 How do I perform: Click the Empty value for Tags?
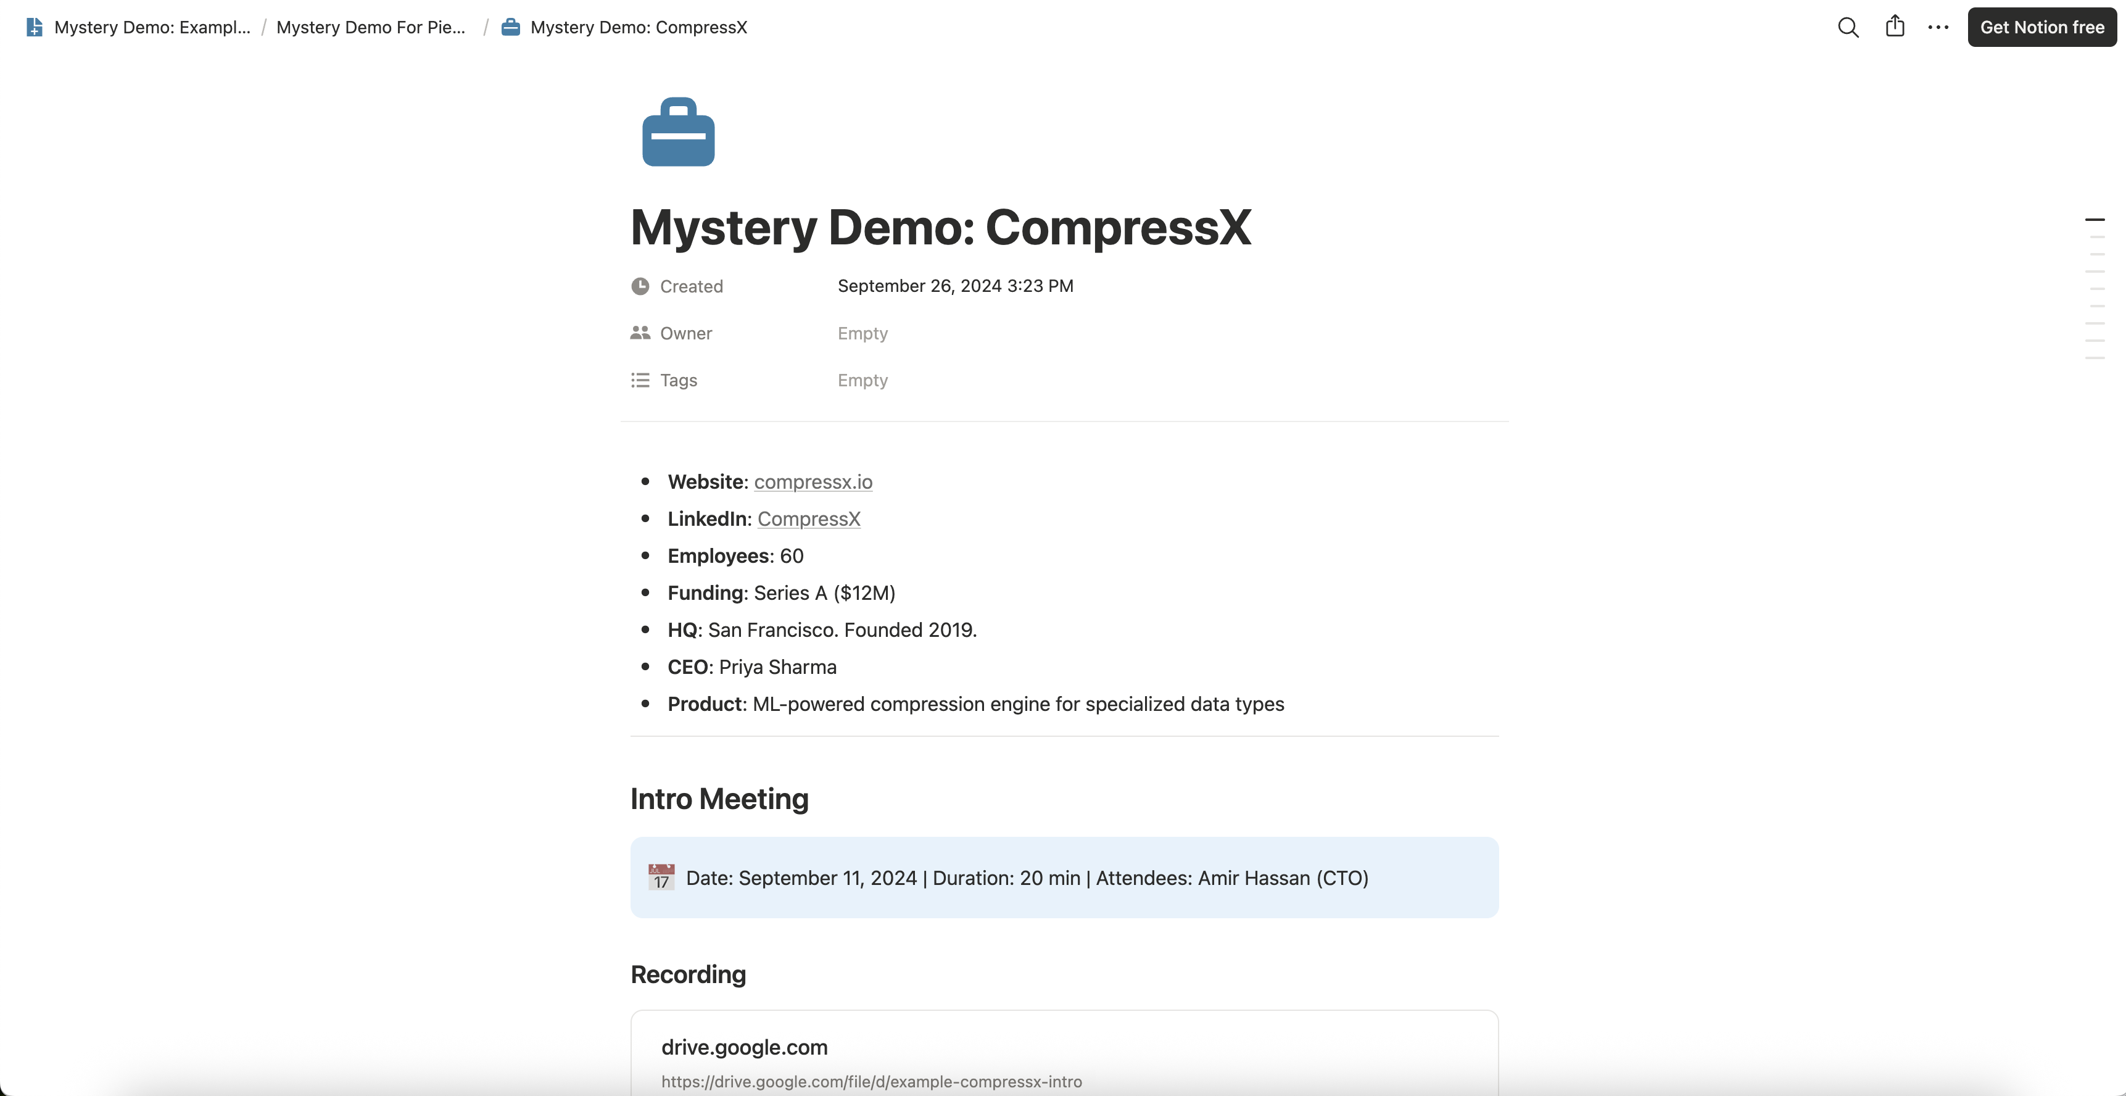coord(862,381)
